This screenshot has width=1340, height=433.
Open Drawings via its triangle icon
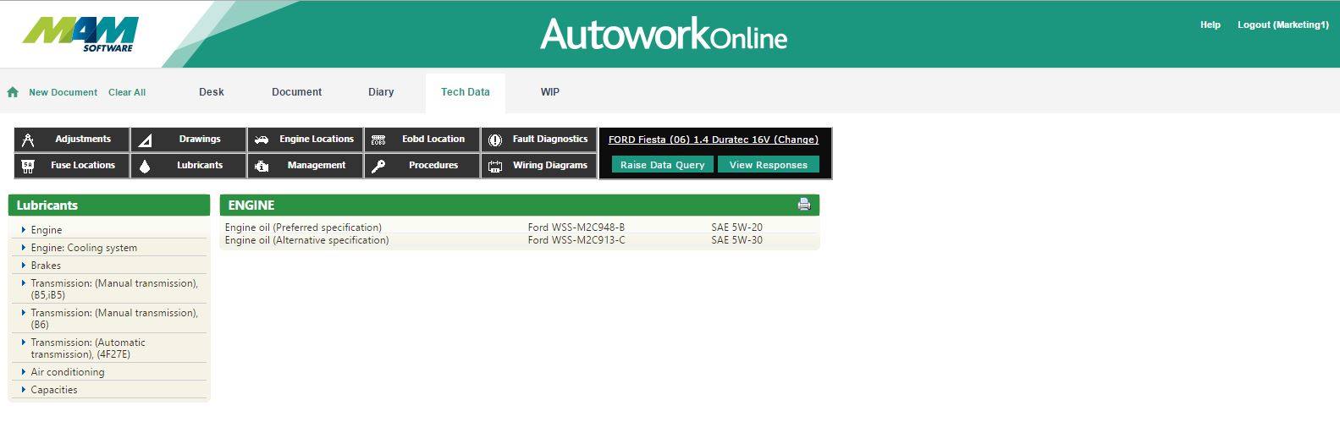pyautogui.click(x=145, y=140)
